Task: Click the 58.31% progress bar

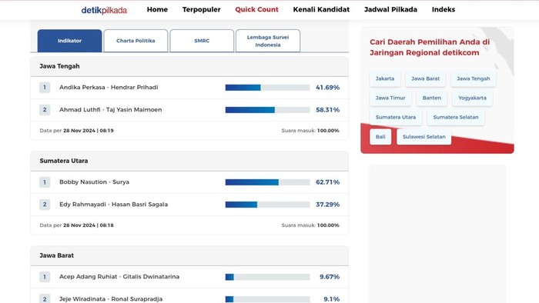Action: [267, 110]
